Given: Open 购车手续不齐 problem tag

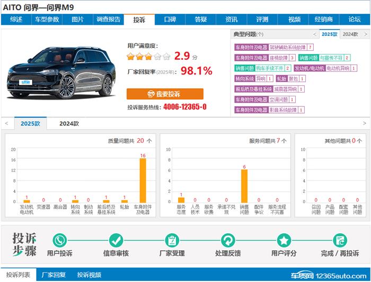Looking at the screenshot, I should (x=263, y=68).
